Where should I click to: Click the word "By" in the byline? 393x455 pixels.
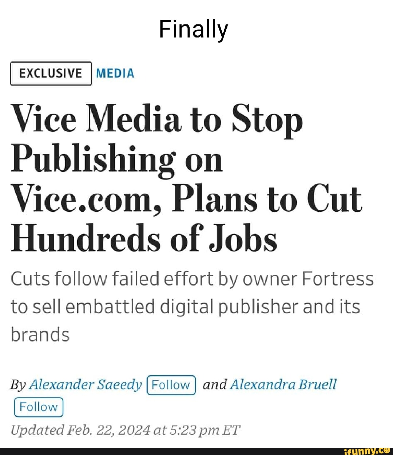17,385
